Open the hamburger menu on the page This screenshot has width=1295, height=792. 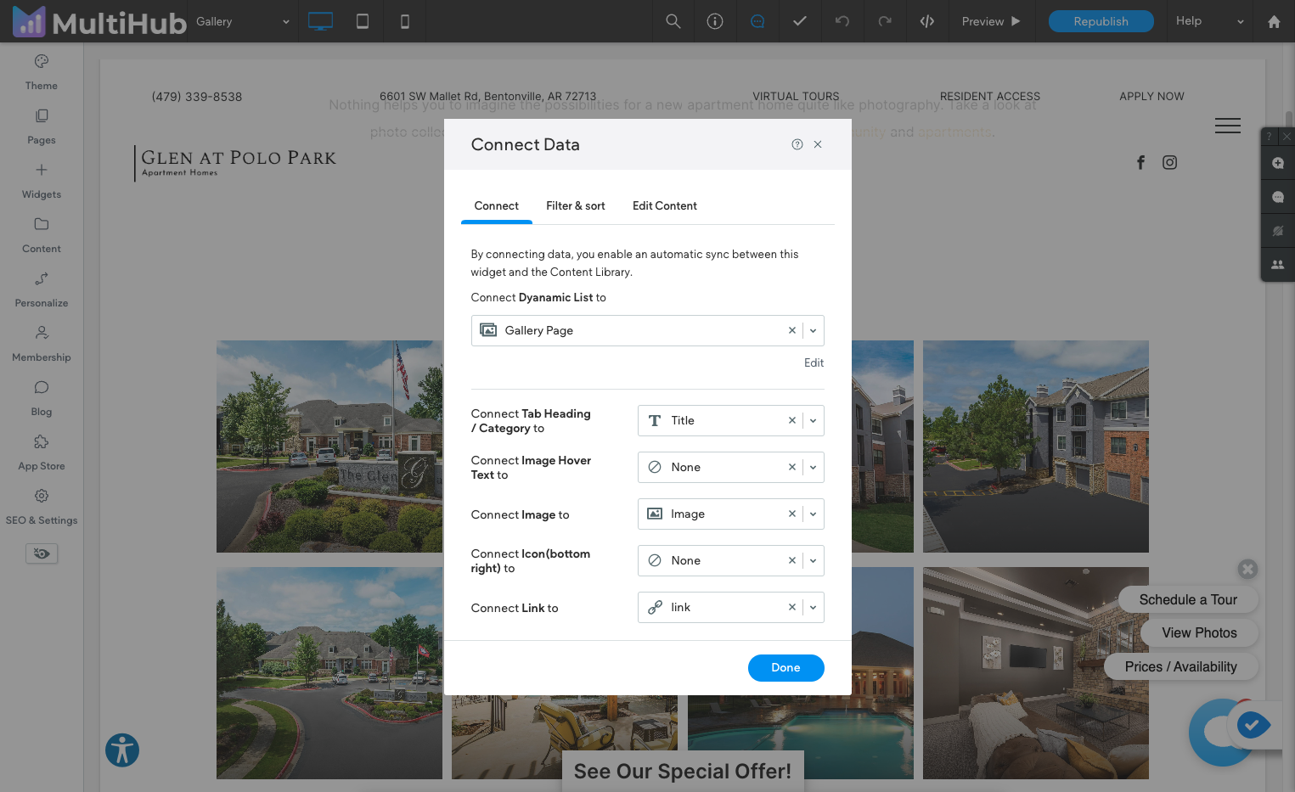pyautogui.click(x=1228, y=126)
